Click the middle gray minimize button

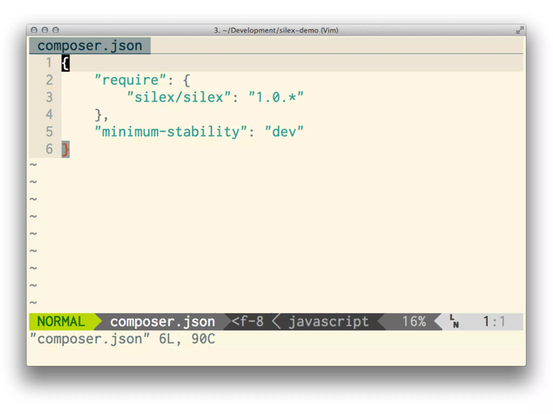(45, 30)
